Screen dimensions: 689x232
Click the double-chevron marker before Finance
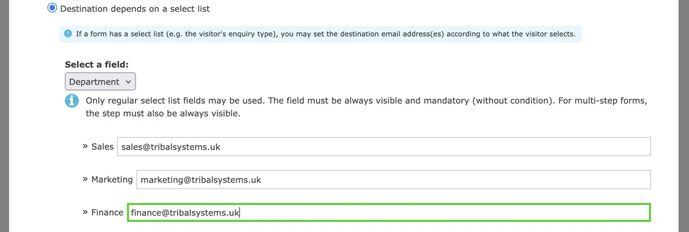click(85, 212)
